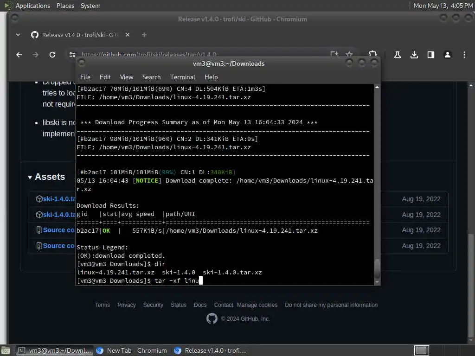Open the Chromium extensions puzzle icon
Screen dimensions: 475x356
(372, 54)
